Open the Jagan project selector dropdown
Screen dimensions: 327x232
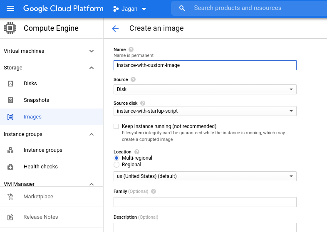(x=130, y=9)
